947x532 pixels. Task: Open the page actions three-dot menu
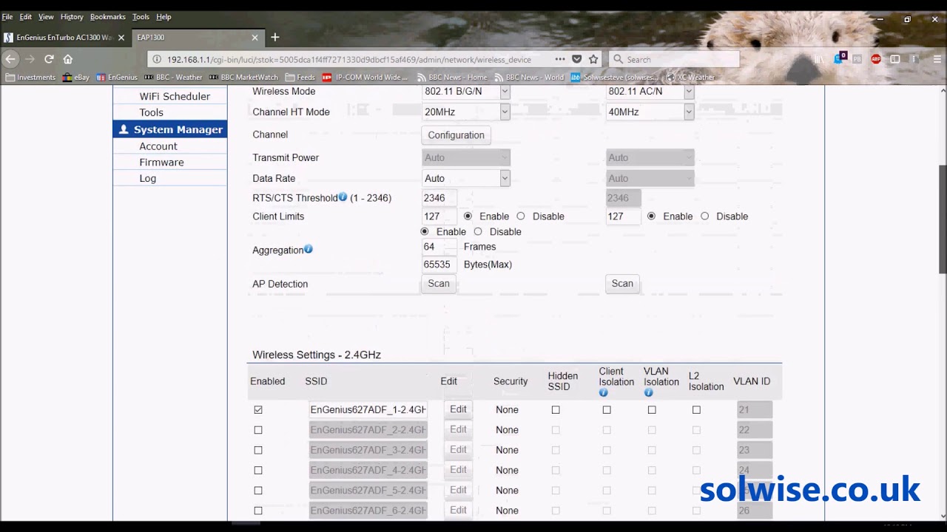pos(560,59)
